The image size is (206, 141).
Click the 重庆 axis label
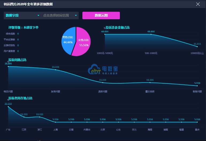pos(197,130)
